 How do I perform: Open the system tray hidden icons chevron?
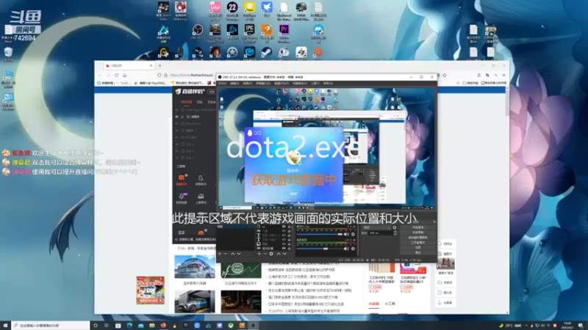pyautogui.click(x=526, y=326)
